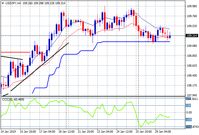Click the CCI(20) -60.4895 indicator label

point(13,100)
